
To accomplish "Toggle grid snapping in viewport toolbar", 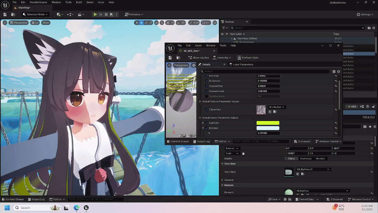I will click(168, 23).
